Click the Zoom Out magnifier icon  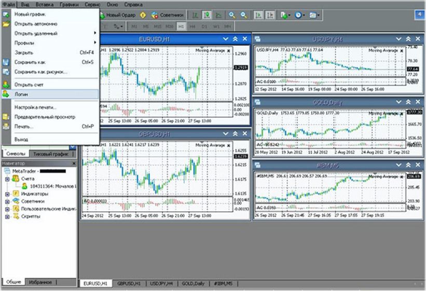tap(244, 15)
